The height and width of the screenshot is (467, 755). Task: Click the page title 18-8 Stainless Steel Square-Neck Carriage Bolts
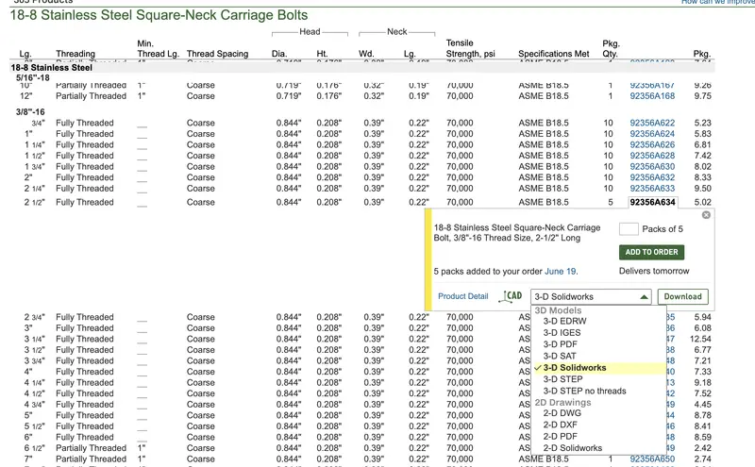(x=159, y=15)
